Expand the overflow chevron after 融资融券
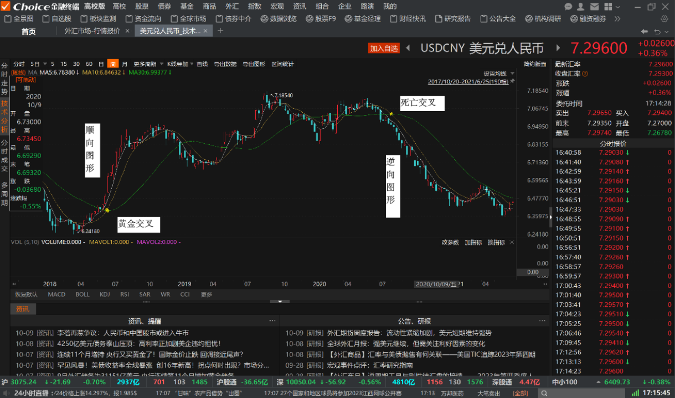The width and height of the screenshot is (675, 398). (x=617, y=19)
